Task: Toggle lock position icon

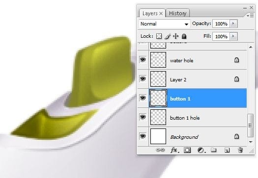Action: coord(176,36)
